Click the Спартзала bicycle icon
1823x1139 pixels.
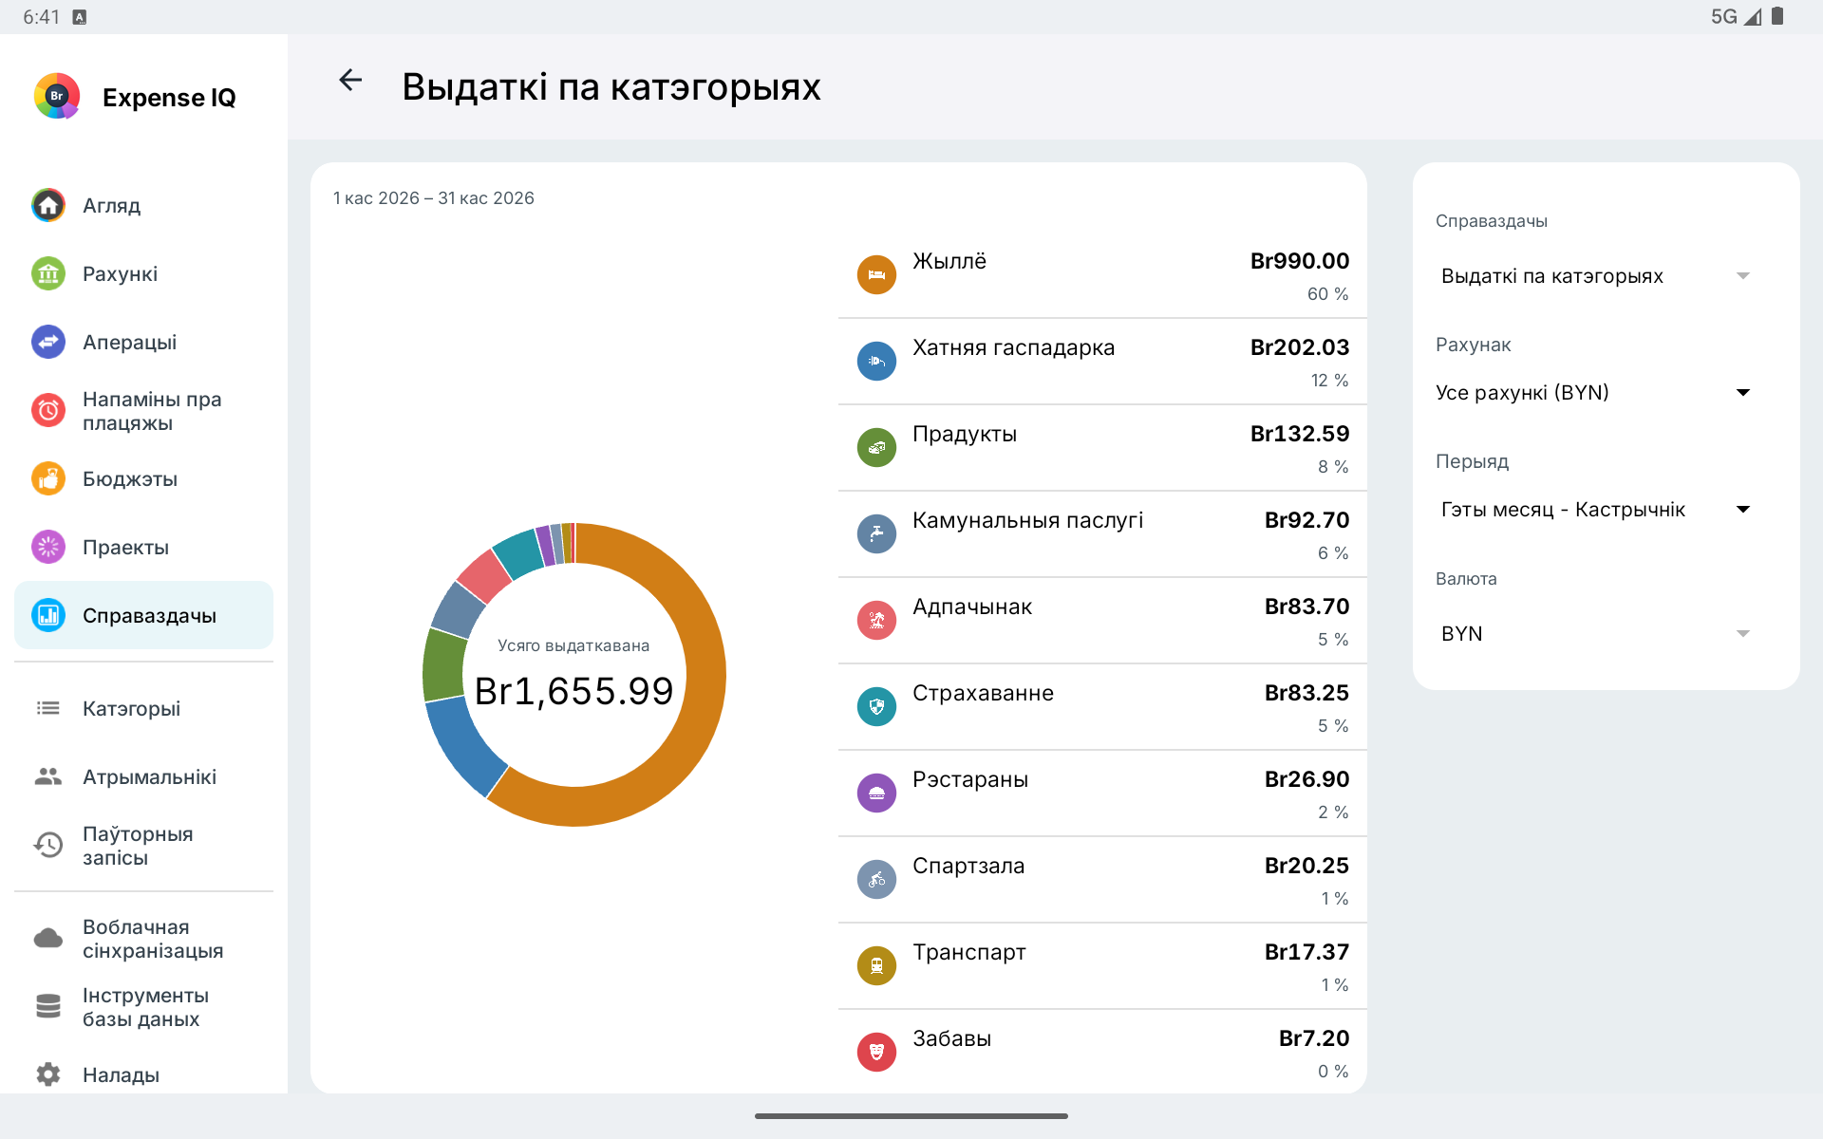(876, 879)
